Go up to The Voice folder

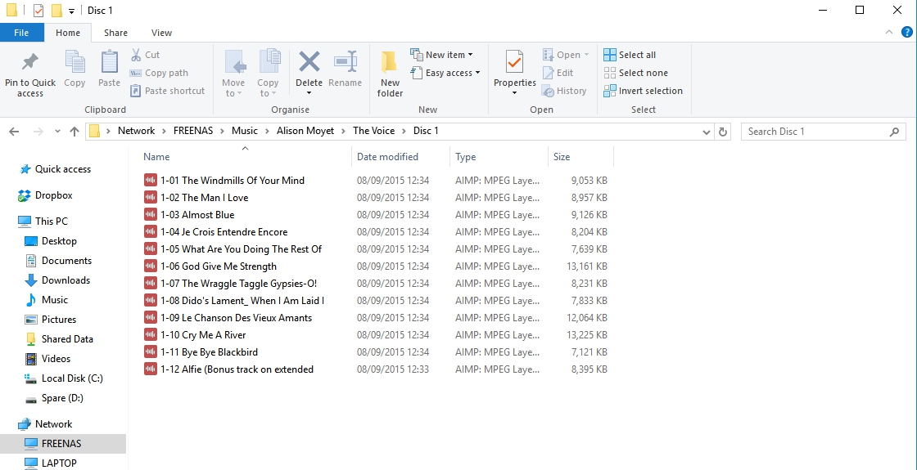[x=75, y=132]
